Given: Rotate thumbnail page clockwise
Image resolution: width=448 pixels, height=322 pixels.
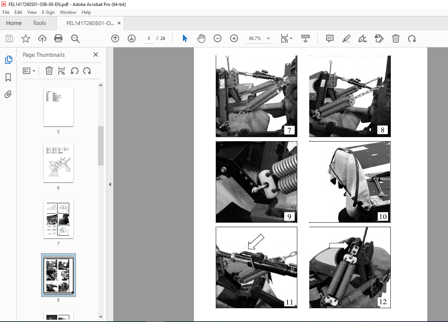Looking at the screenshot, I should pos(87,71).
